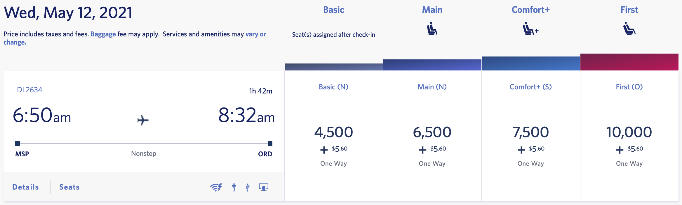Open the seatback entertainment icon
Screen dimensions: 682x205
(263, 188)
